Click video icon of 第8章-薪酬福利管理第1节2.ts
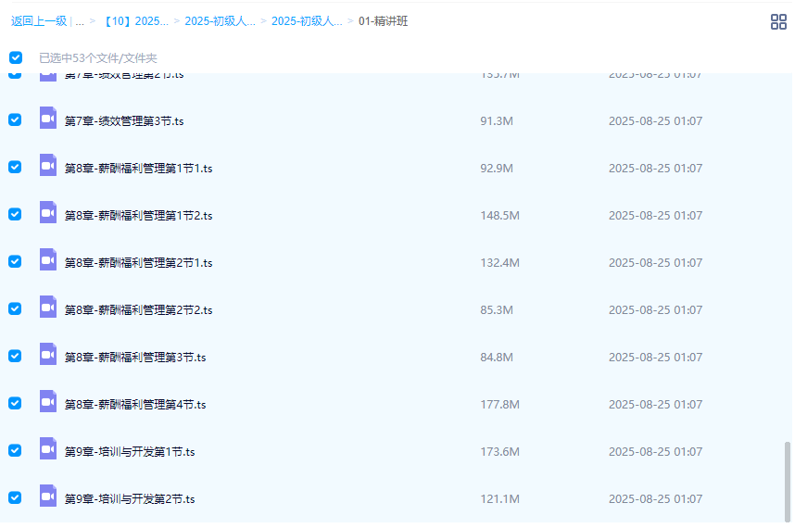Screen dimensions: 795x528 (x=48, y=212)
